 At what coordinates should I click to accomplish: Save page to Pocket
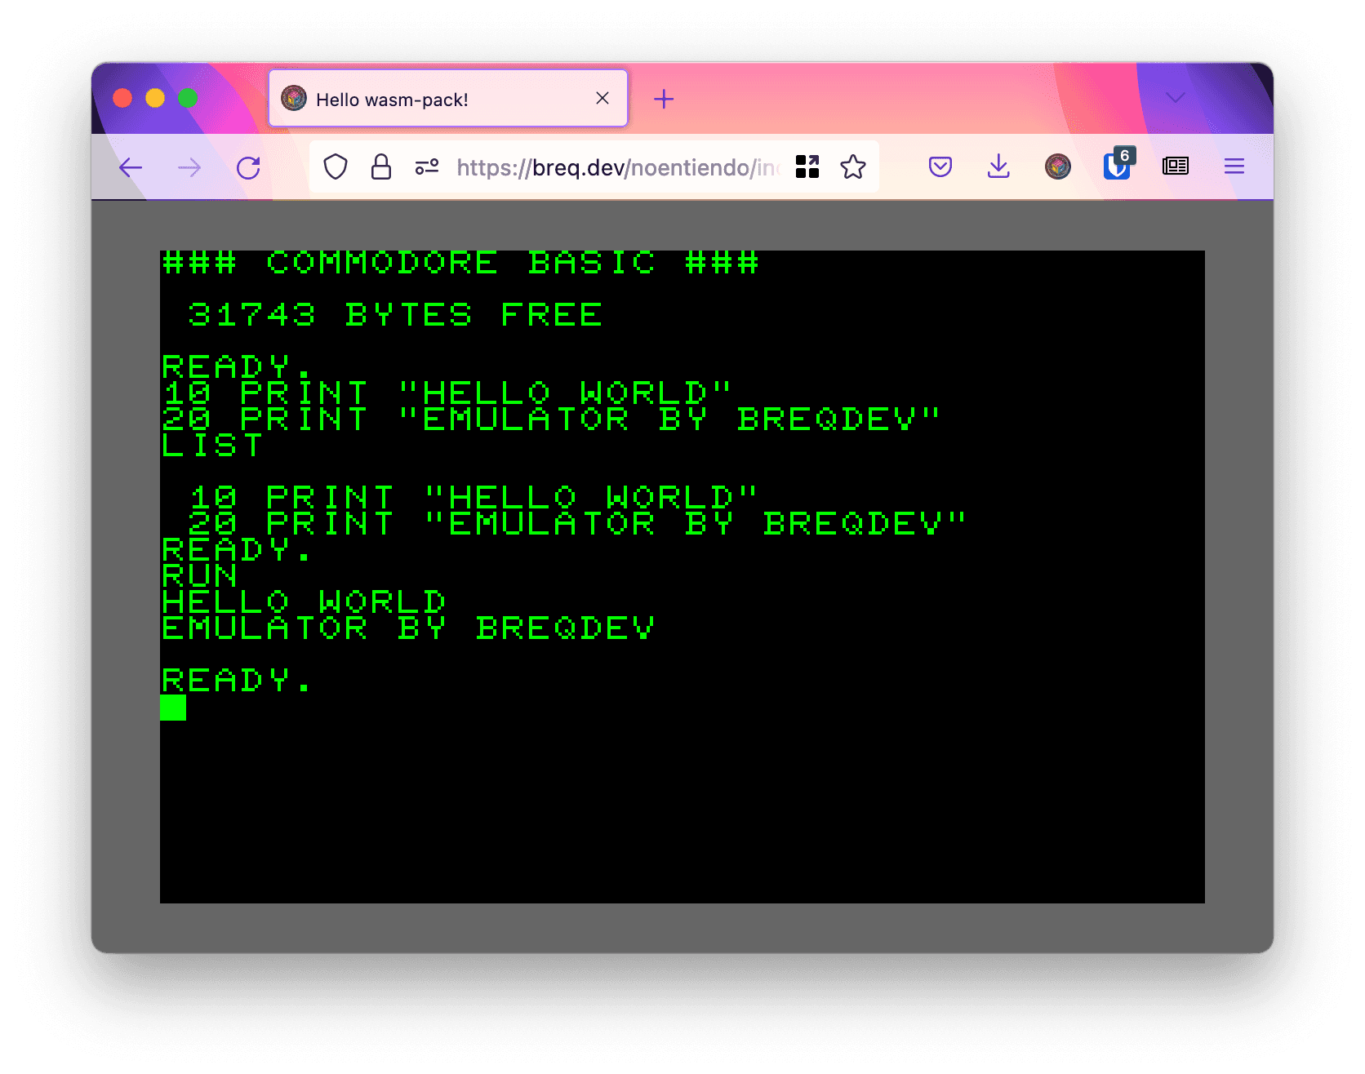940,167
